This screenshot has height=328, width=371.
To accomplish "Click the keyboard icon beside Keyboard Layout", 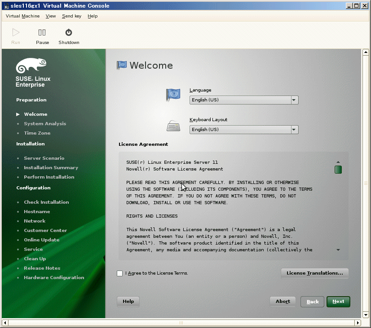I will pos(173,126).
